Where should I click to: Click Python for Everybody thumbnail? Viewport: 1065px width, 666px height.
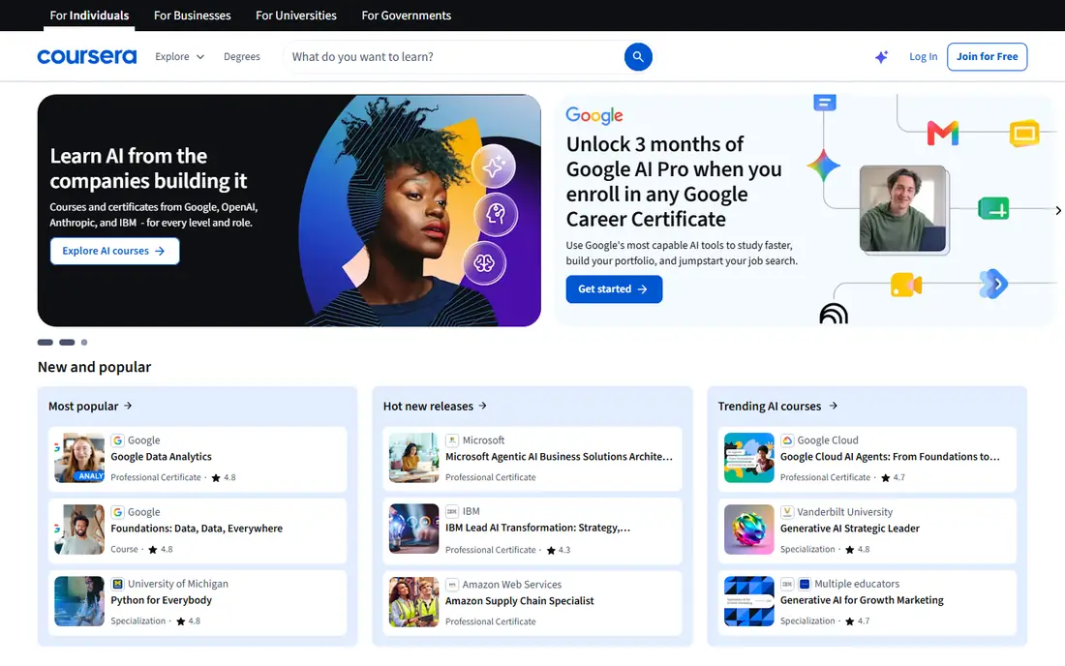79,601
